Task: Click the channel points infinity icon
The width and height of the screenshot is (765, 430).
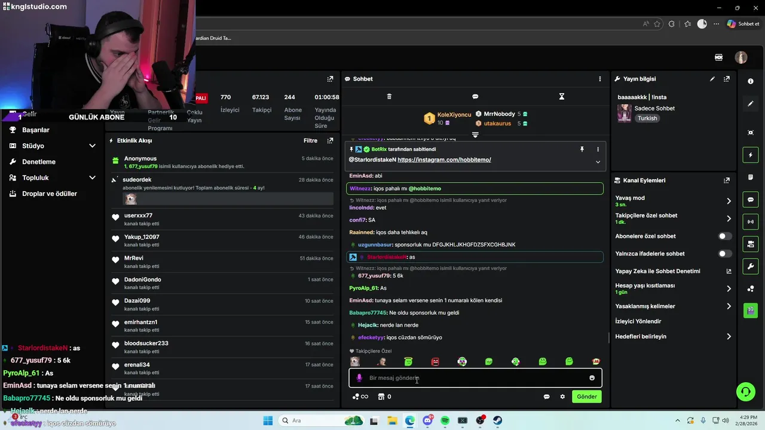Action: point(360,397)
